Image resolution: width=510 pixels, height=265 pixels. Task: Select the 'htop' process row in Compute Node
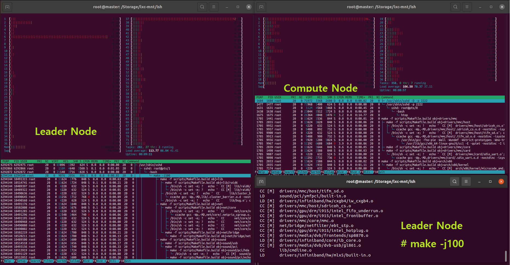coord(380,115)
